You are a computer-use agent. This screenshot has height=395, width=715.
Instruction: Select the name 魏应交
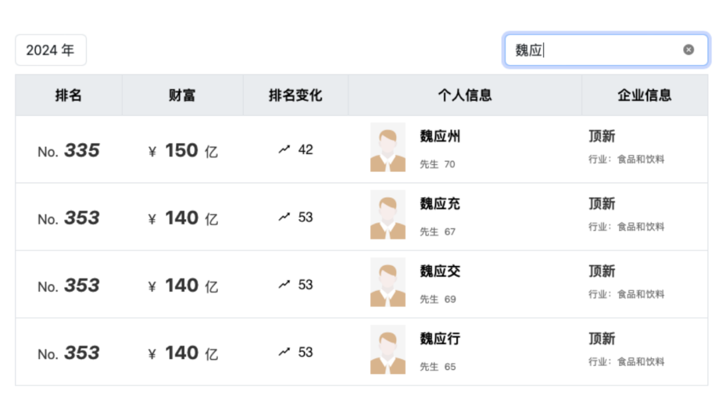[440, 272]
